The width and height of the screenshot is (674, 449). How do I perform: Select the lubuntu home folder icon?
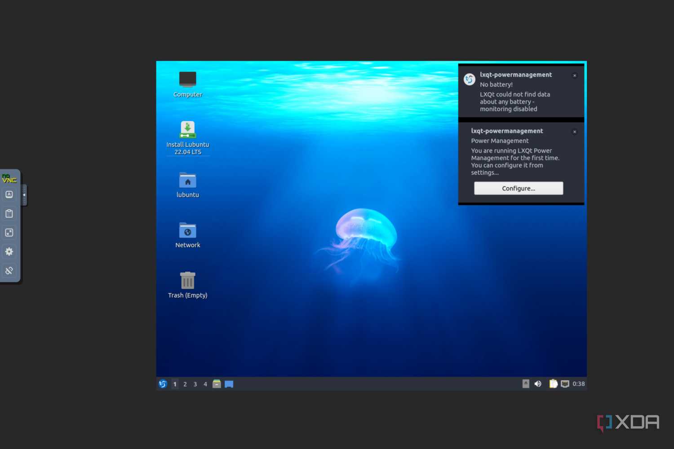(x=188, y=185)
